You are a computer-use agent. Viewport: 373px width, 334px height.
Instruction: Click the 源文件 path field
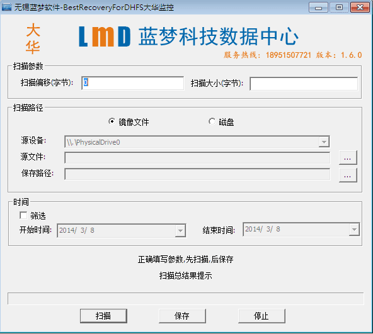coord(197,158)
